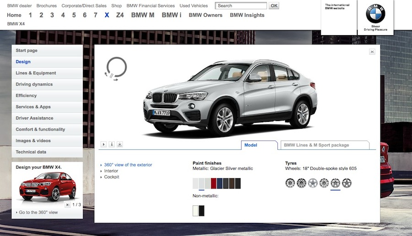Click the OK search button
412x236 pixels.
click(274, 6)
